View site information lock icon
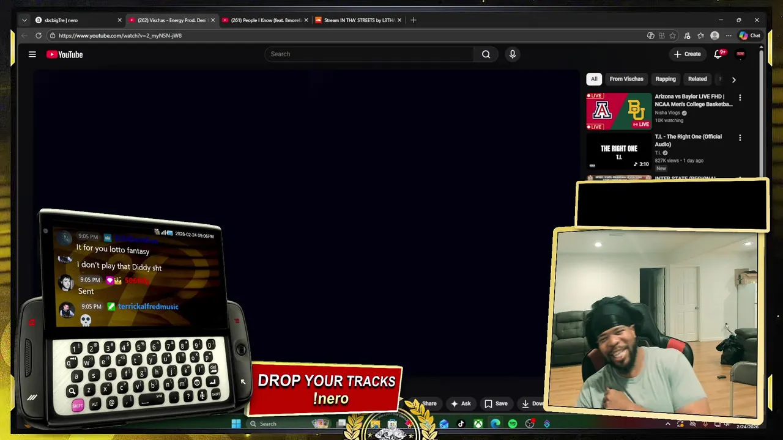 (x=53, y=35)
